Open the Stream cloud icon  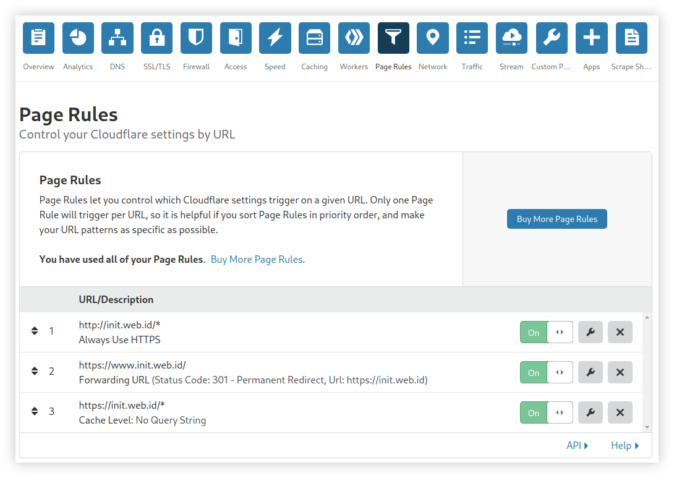pyautogui.click(x=511, y=38)
